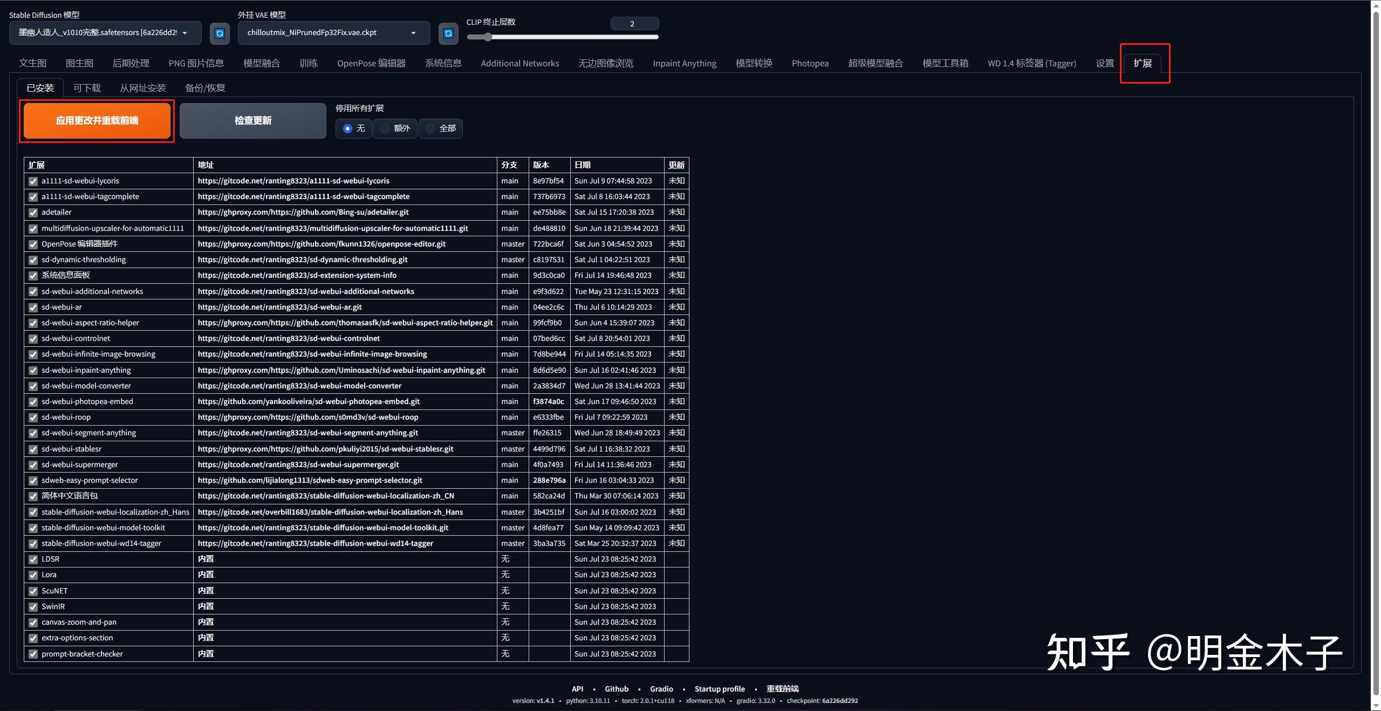Image resolution: width=1381 pixels, height=711 pixels.
Task: Click the 检查更新 button
Action: [252, 121]
